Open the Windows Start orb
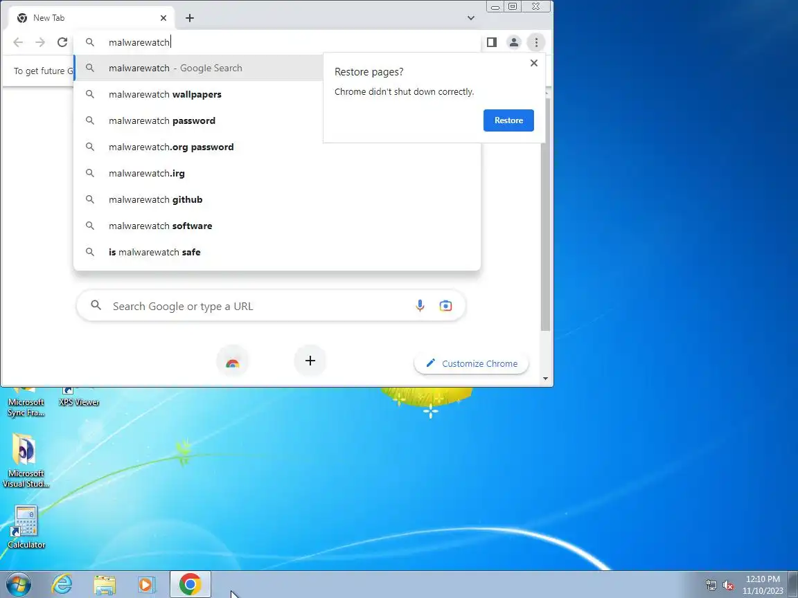This screenshot has width=798, height=598. click(18, 584)
